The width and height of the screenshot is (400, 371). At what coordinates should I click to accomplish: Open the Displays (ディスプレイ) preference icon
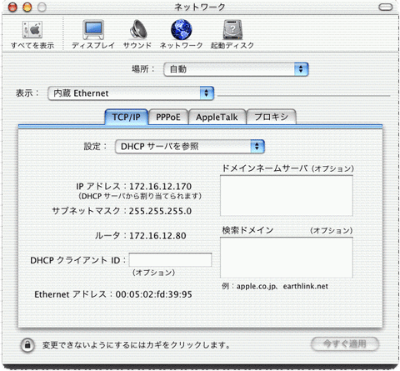[x=93, y=30]
